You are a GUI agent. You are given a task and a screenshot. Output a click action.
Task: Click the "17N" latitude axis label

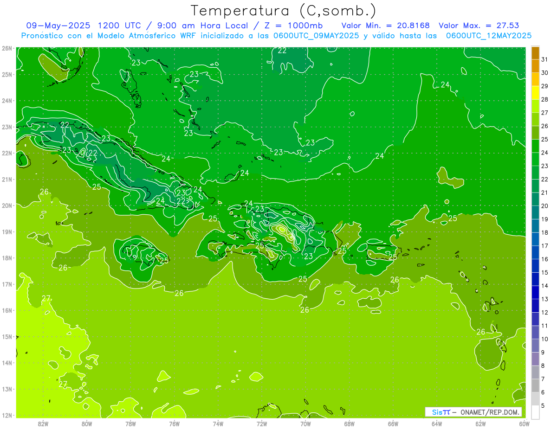coord(7,284)
